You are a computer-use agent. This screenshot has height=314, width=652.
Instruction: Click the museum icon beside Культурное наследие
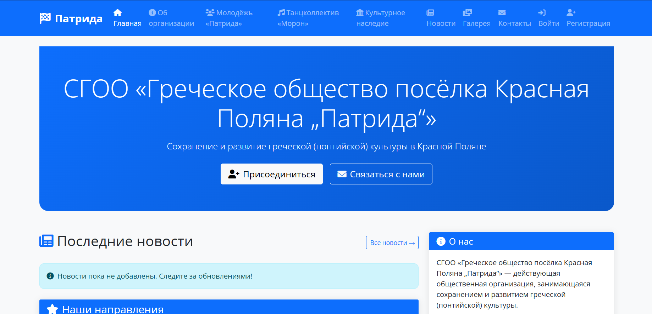(x=360, y=13)
